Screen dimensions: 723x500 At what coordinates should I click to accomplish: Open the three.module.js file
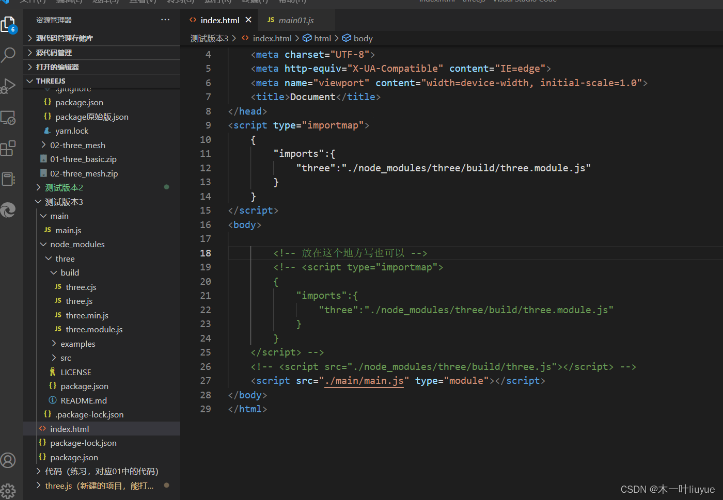[102, 329]
